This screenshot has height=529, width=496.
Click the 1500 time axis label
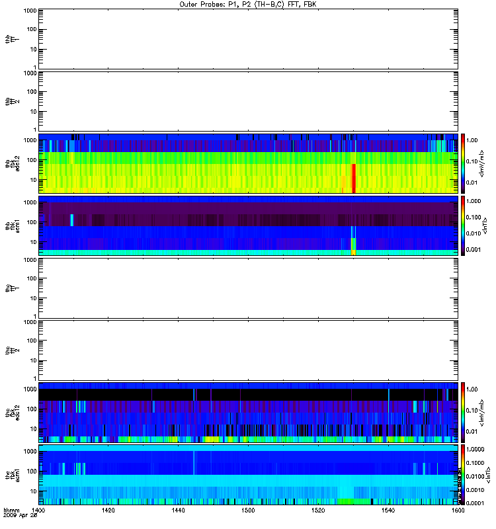coord(248,510)
